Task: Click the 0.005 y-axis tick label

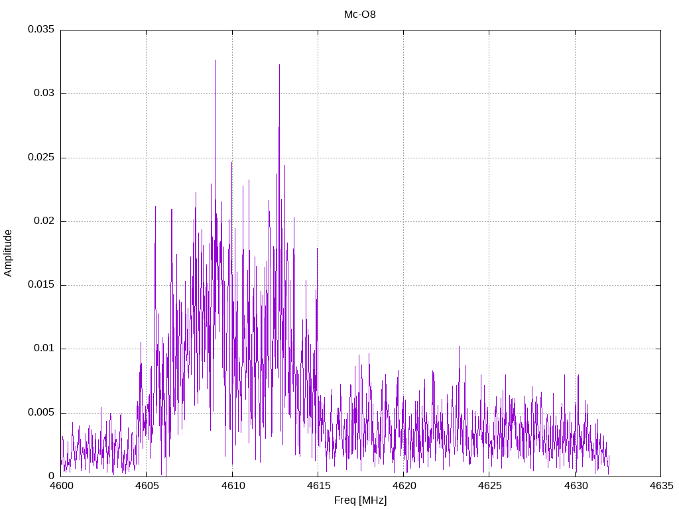Action: pyautogui.click(x=40, y=412)
